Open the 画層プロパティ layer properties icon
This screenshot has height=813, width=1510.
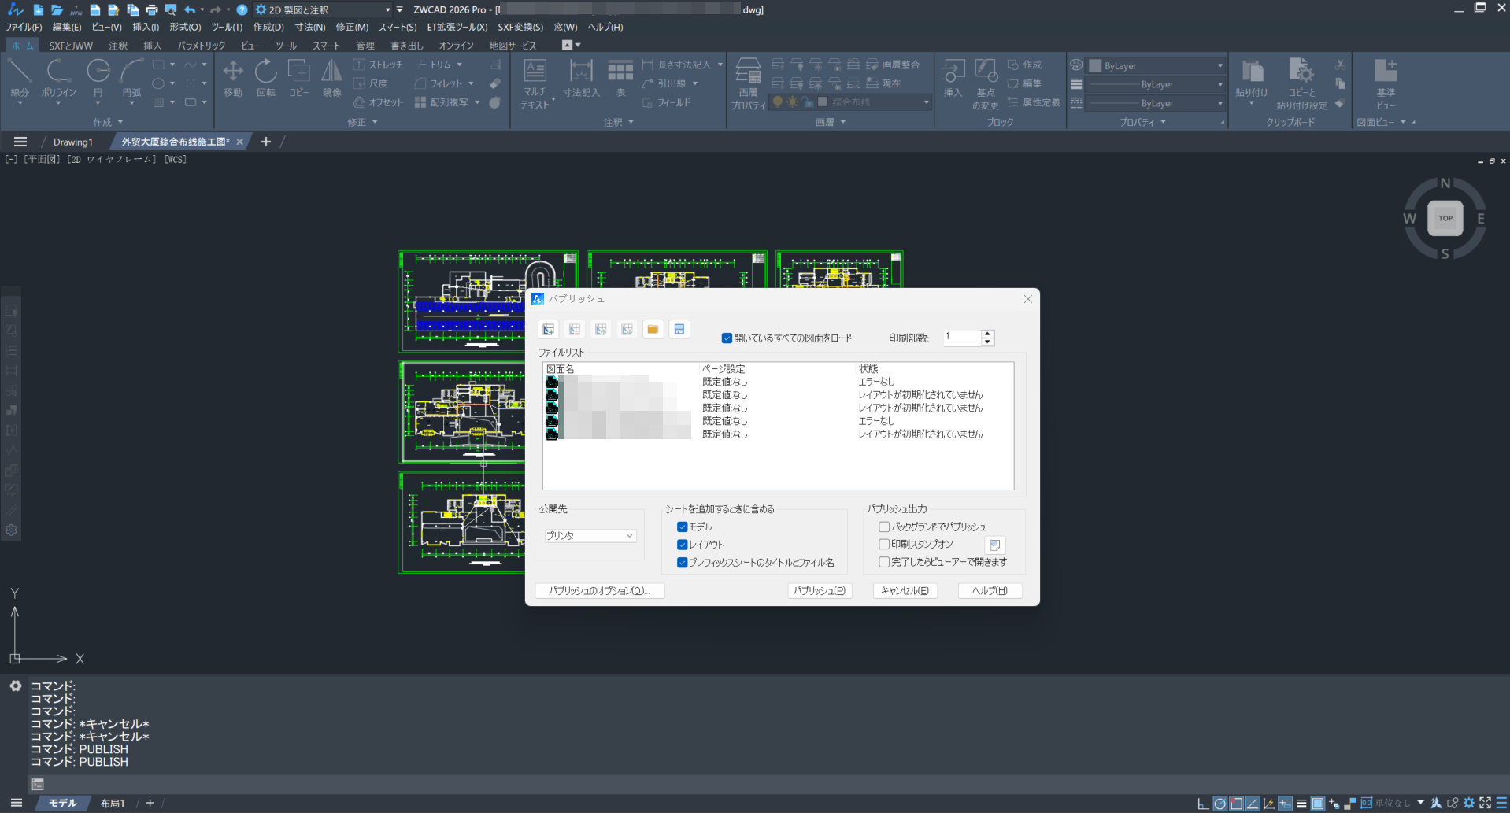(x=747, y=83)
